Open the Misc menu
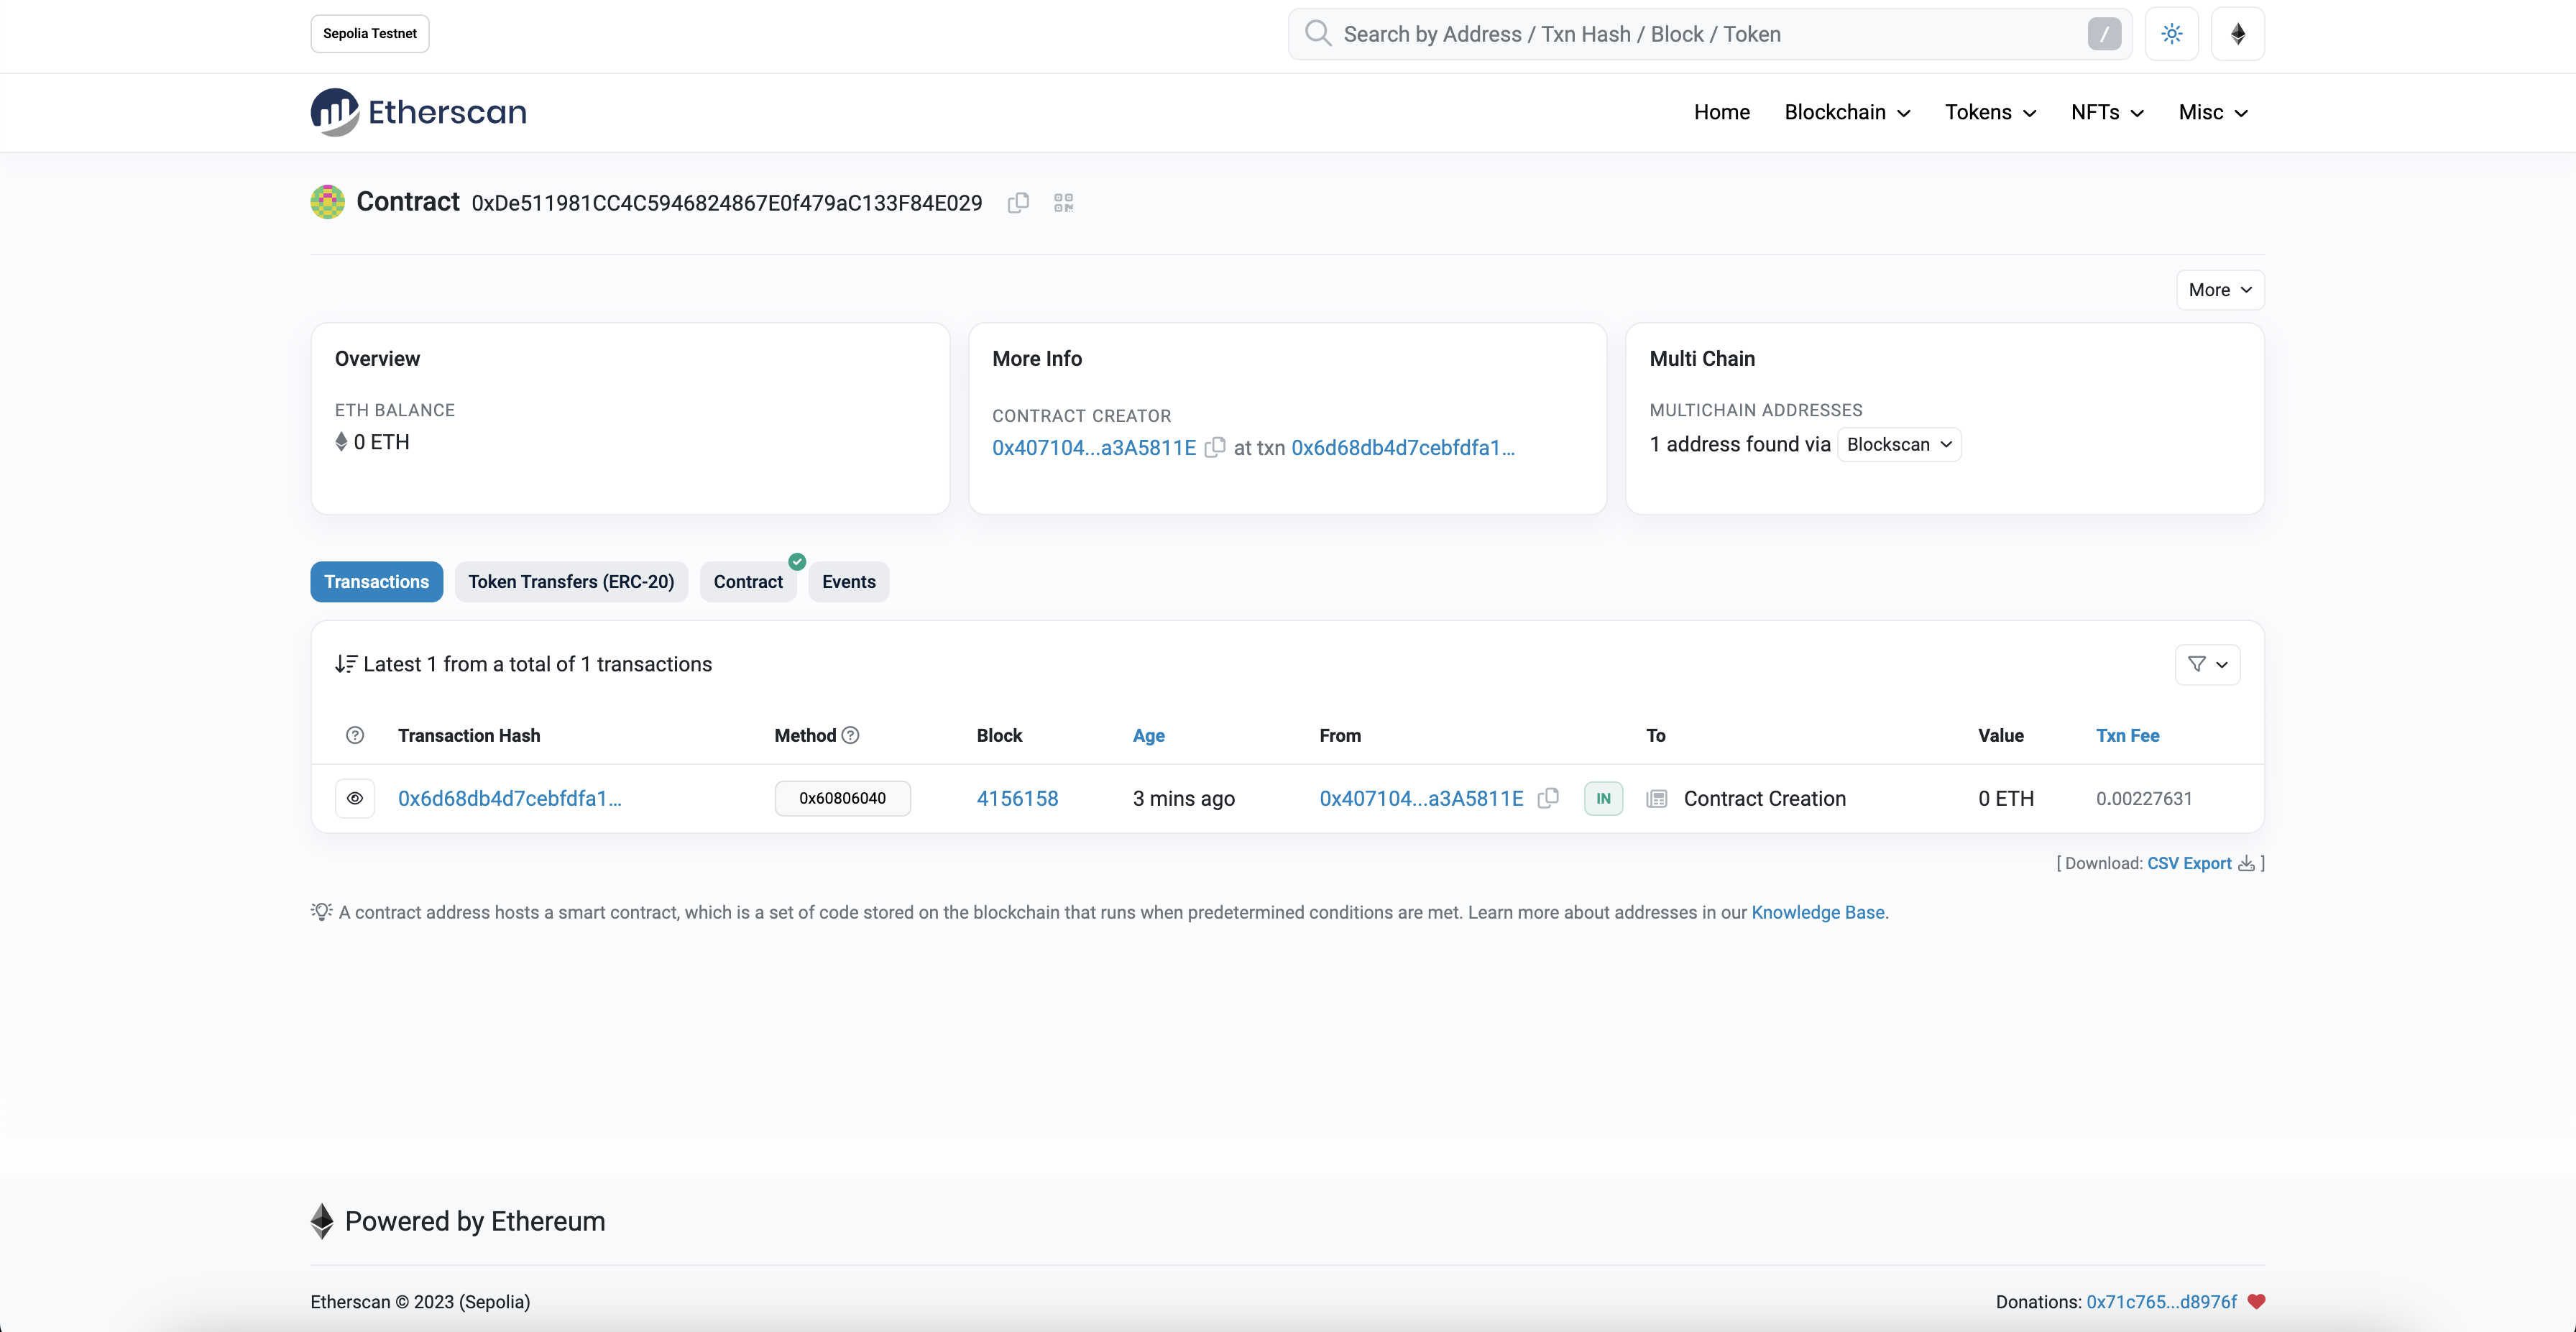Screen dimensions: 2576x1332 [x=2211, y=112]
